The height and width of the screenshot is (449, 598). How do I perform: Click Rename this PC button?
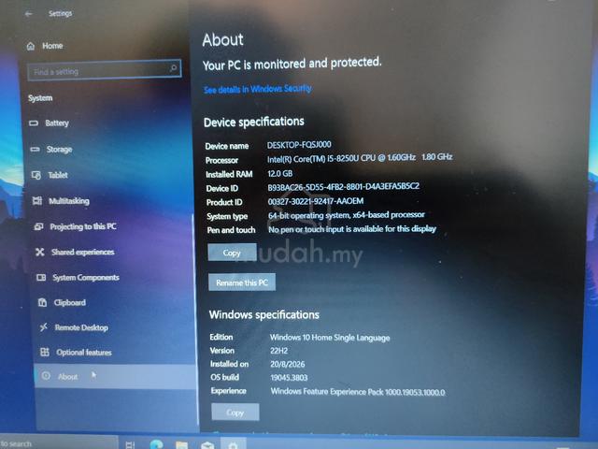(242, 282)
